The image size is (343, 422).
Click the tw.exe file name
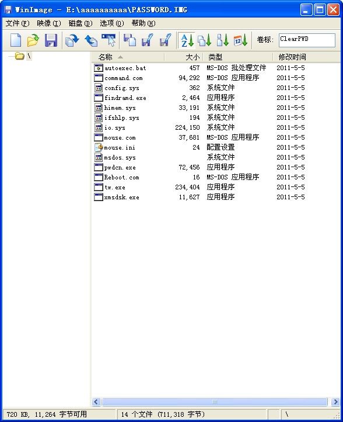point(115,187)
